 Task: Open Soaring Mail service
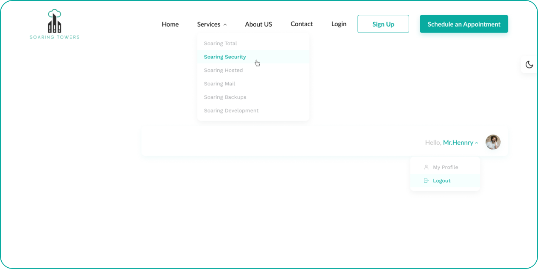pos(219,83)
